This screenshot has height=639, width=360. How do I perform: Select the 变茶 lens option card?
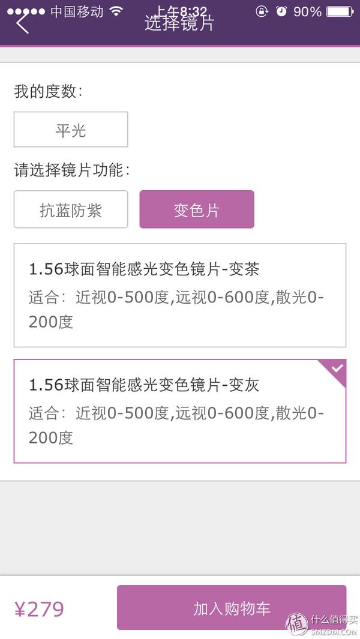180,294
